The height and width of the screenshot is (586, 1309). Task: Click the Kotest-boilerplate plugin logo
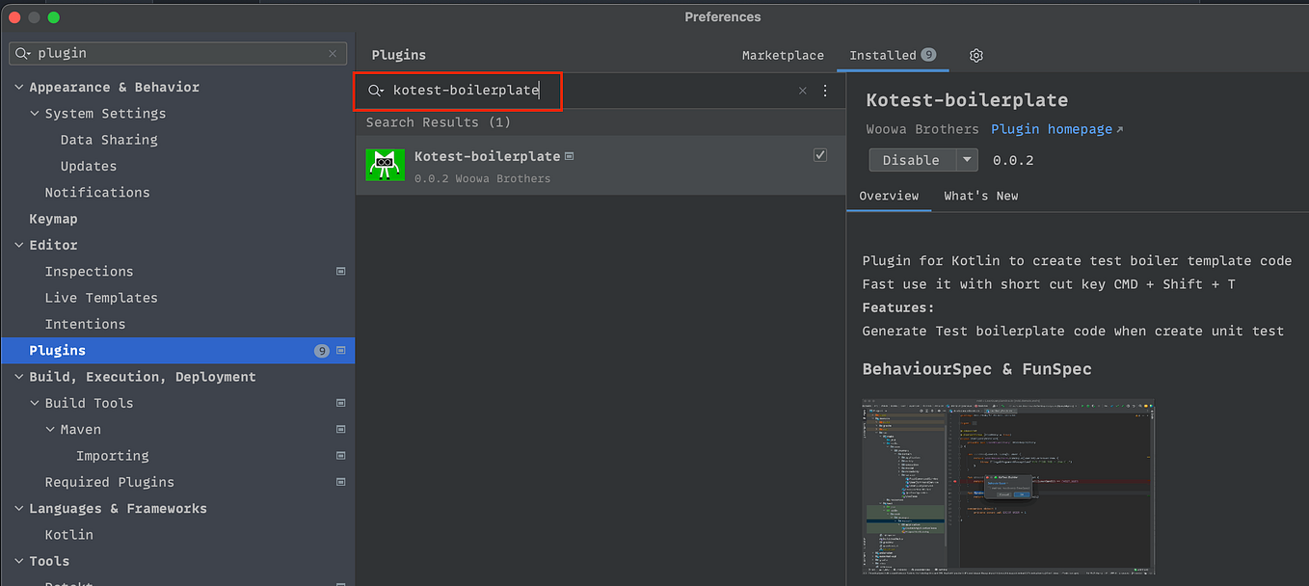point(385,164)
